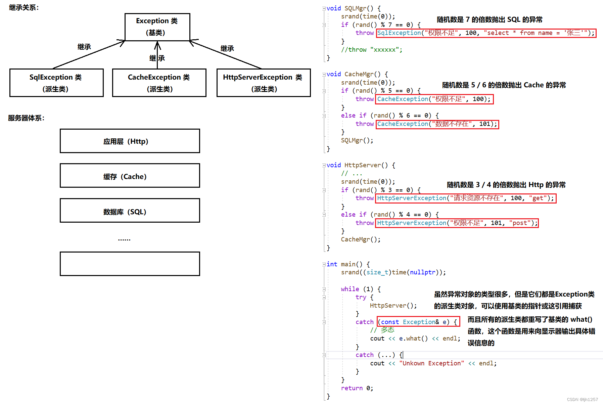Click the 'cout << e.what() << endl;' line
The width and height of the screenshot is (603, 405).
pos(415,339)
